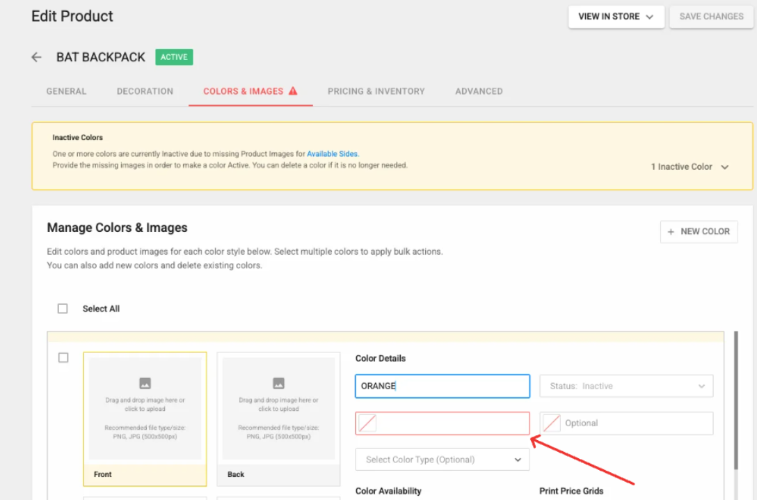This screenshot has height=500, width=757.
Task: Switch to the General tab
Action: (x=66, y=91)
